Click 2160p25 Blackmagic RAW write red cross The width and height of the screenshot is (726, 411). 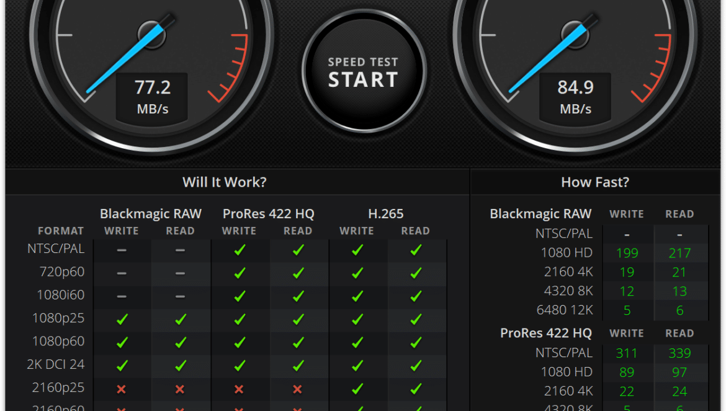pos(121,389)
